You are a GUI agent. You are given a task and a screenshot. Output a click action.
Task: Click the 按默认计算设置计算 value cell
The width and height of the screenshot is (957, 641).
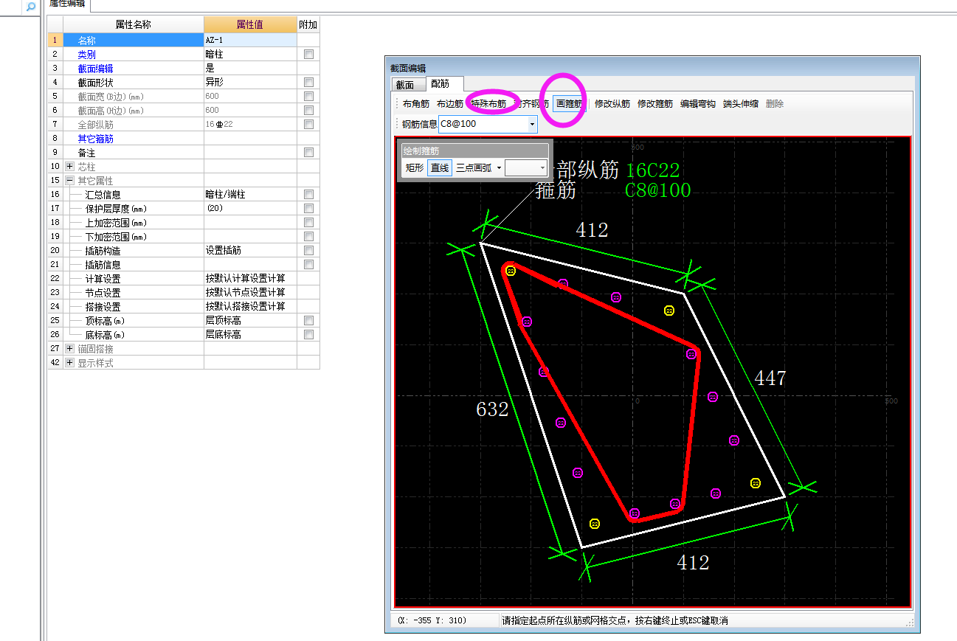250,278
